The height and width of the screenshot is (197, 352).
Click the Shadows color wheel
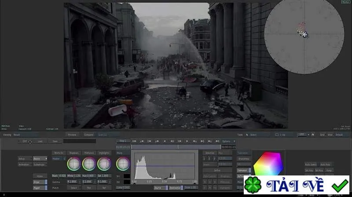(74, 164)
